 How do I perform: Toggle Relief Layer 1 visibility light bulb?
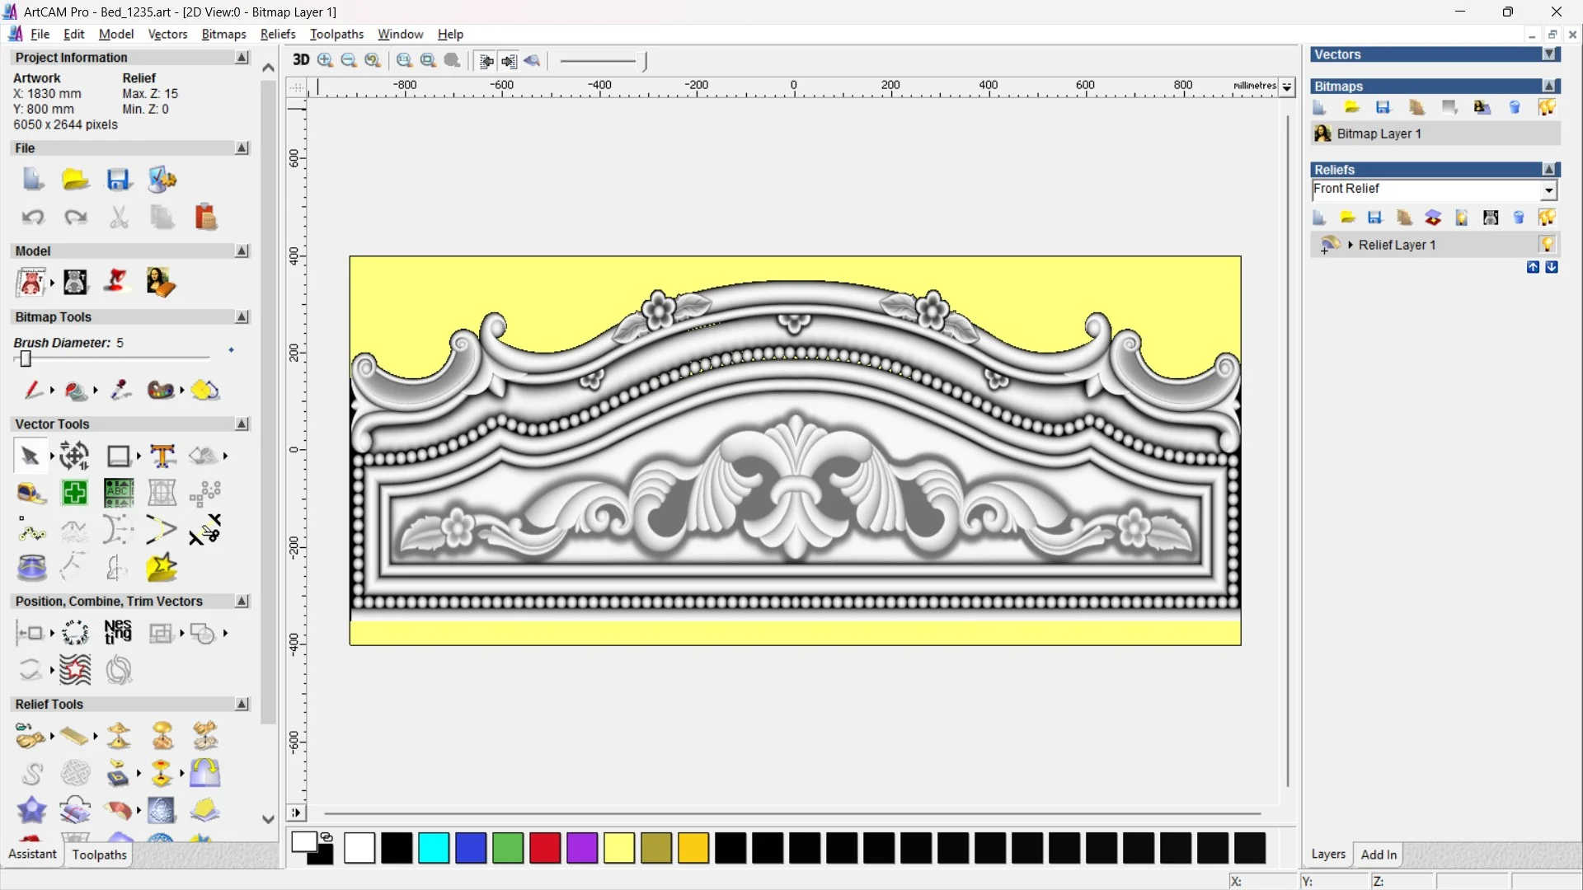(1547, 245)
